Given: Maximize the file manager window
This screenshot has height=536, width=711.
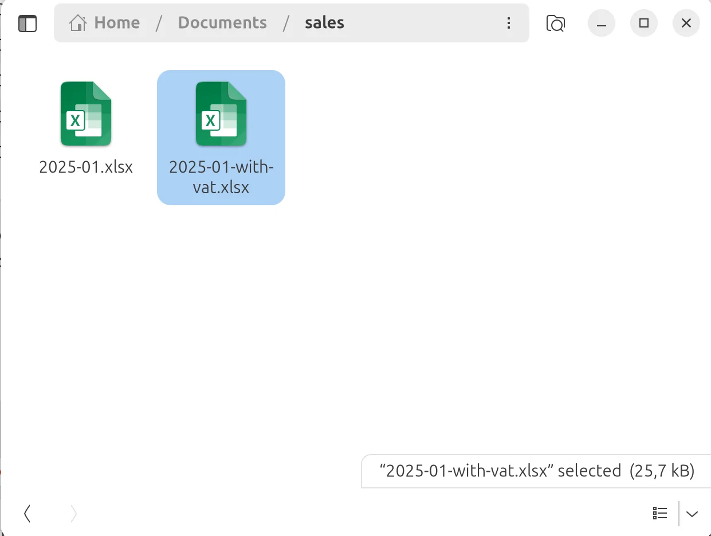Looking at the screenshot, I should click(644, 24).
